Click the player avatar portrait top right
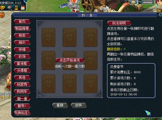The image size is (162, 120). (x=158, y=3)
